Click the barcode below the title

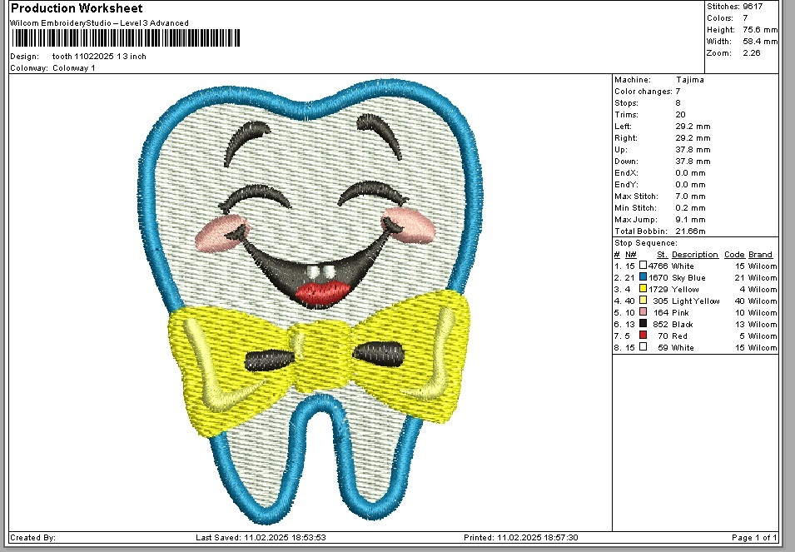click(125, 38)
